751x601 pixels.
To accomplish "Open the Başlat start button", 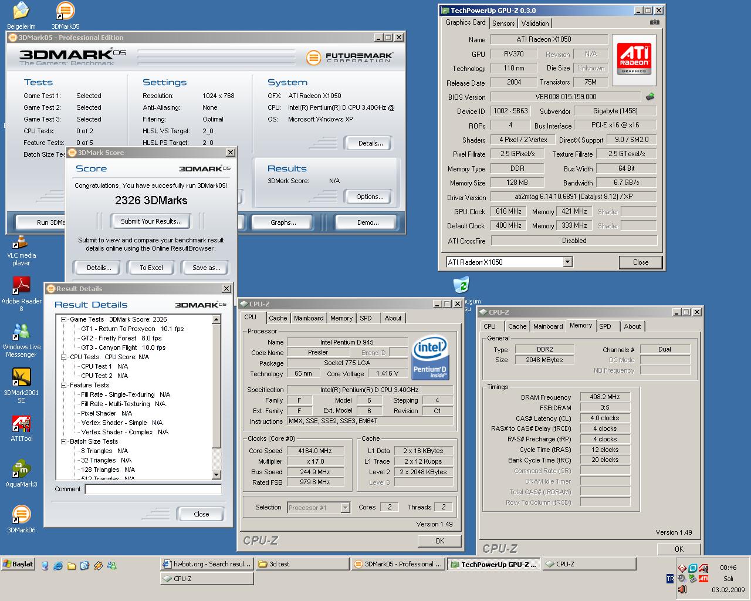I will [18, 564].
